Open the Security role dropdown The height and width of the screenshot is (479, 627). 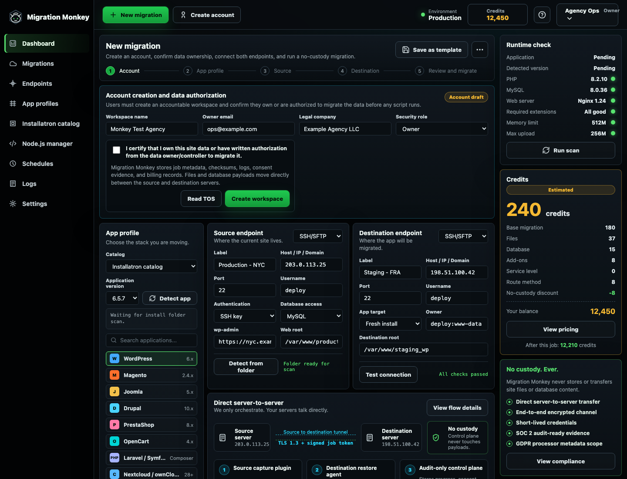point(442,129)
